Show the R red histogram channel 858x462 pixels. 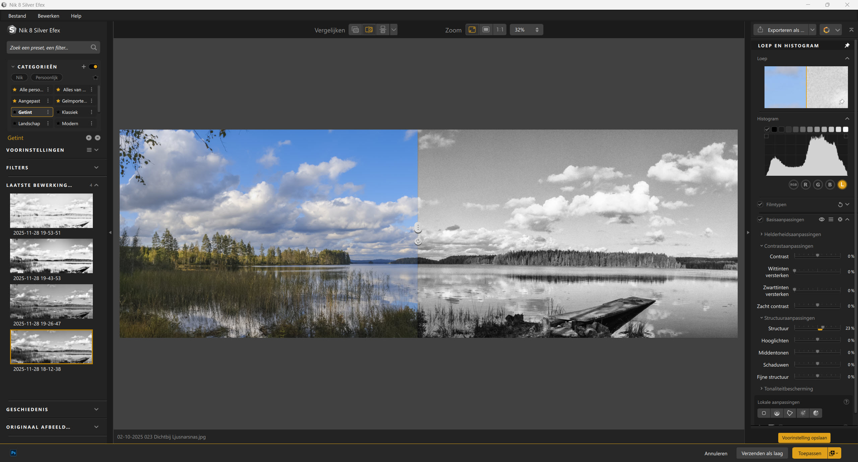(x=805, y=184)
